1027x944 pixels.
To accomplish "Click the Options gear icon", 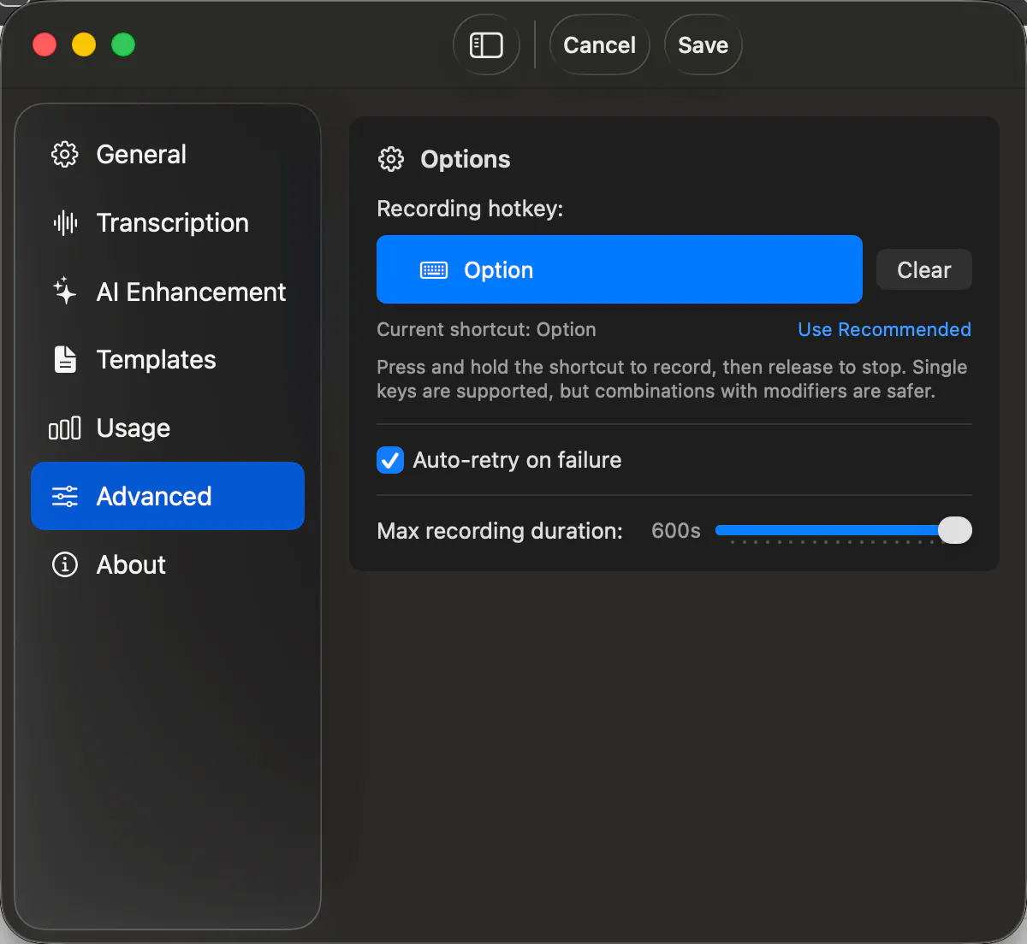I will click(391, 160).
